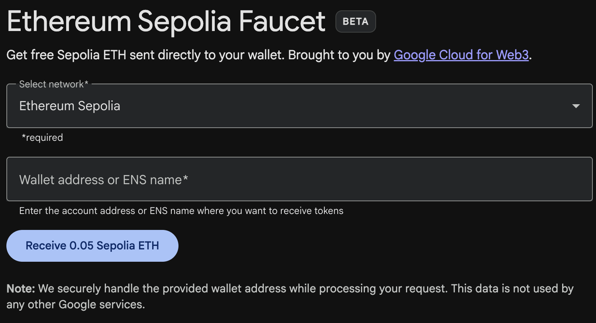Click the Ethereum Sepolia Faucet title
This screenshot has height=323, width=596.
point(165,22)
